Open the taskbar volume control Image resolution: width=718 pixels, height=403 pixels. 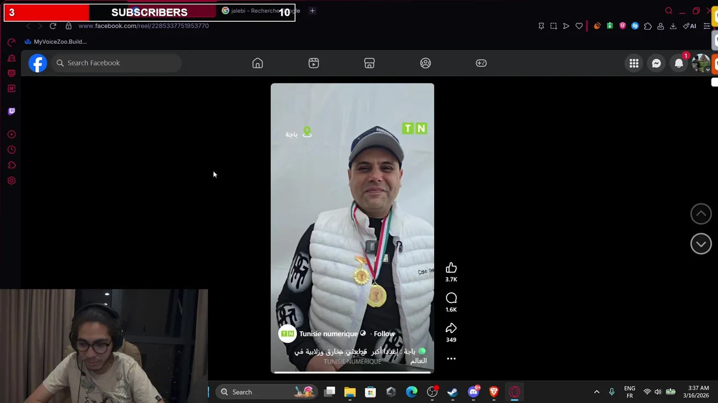pos(658,392)
